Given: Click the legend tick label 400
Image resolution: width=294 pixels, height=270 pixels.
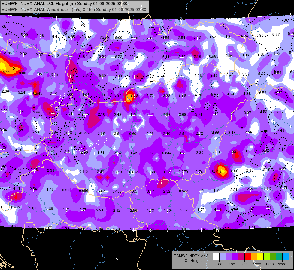Looking at the screenshot, I should [232, 264].
